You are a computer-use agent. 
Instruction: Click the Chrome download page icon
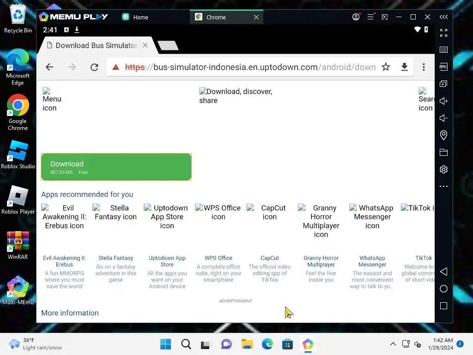(x=405, y=67)
